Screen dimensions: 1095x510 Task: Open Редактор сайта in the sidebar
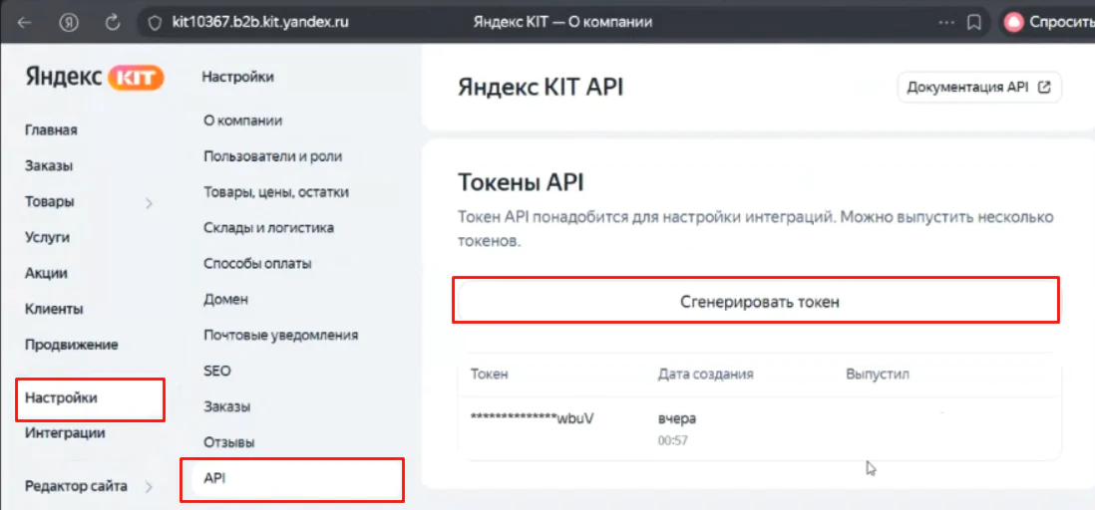tap(76, 486)
